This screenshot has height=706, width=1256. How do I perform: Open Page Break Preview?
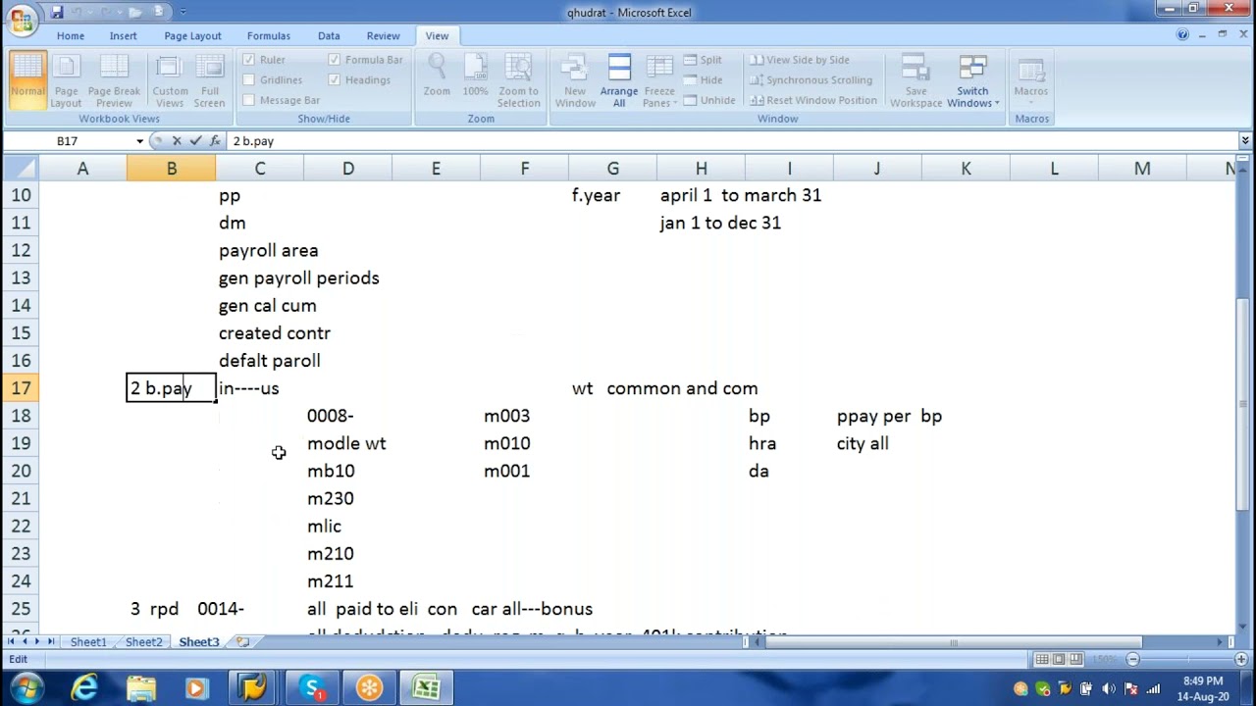click(x=114, y=80)
